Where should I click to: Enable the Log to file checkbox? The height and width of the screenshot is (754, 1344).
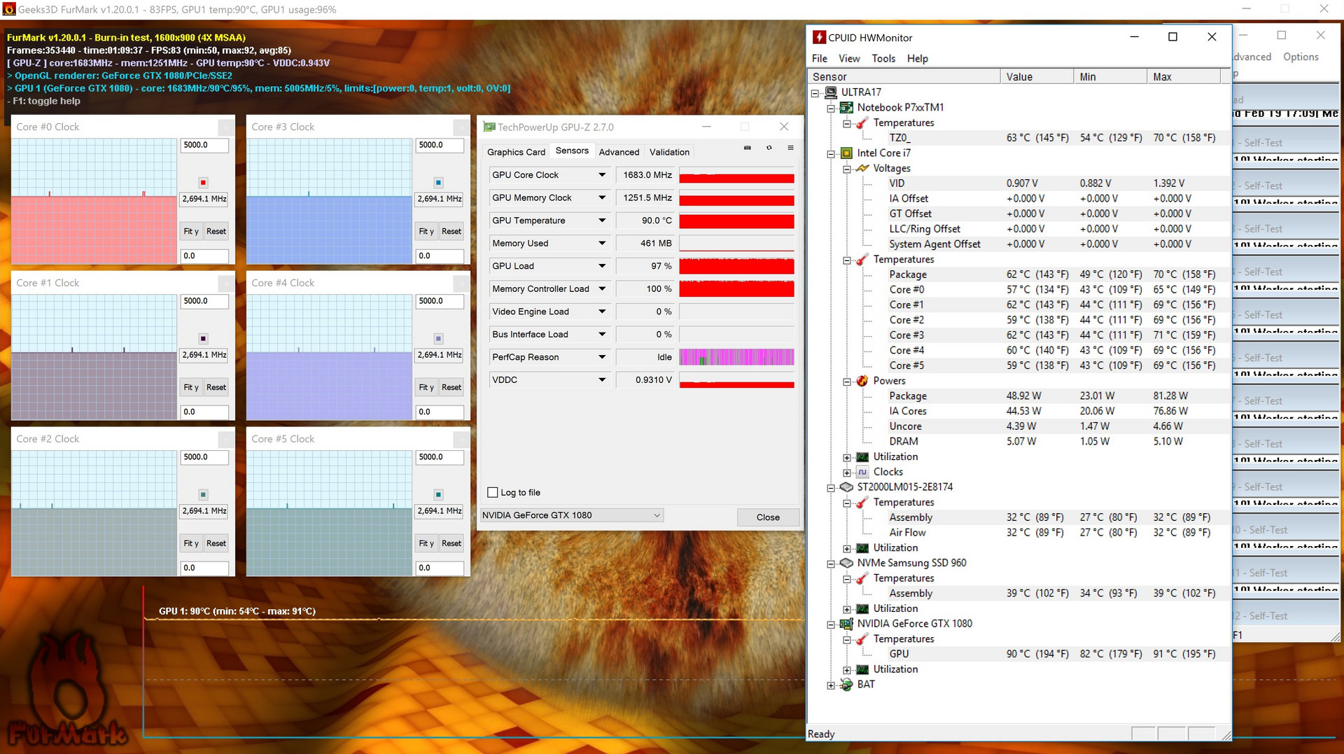[x=493, y=492]
